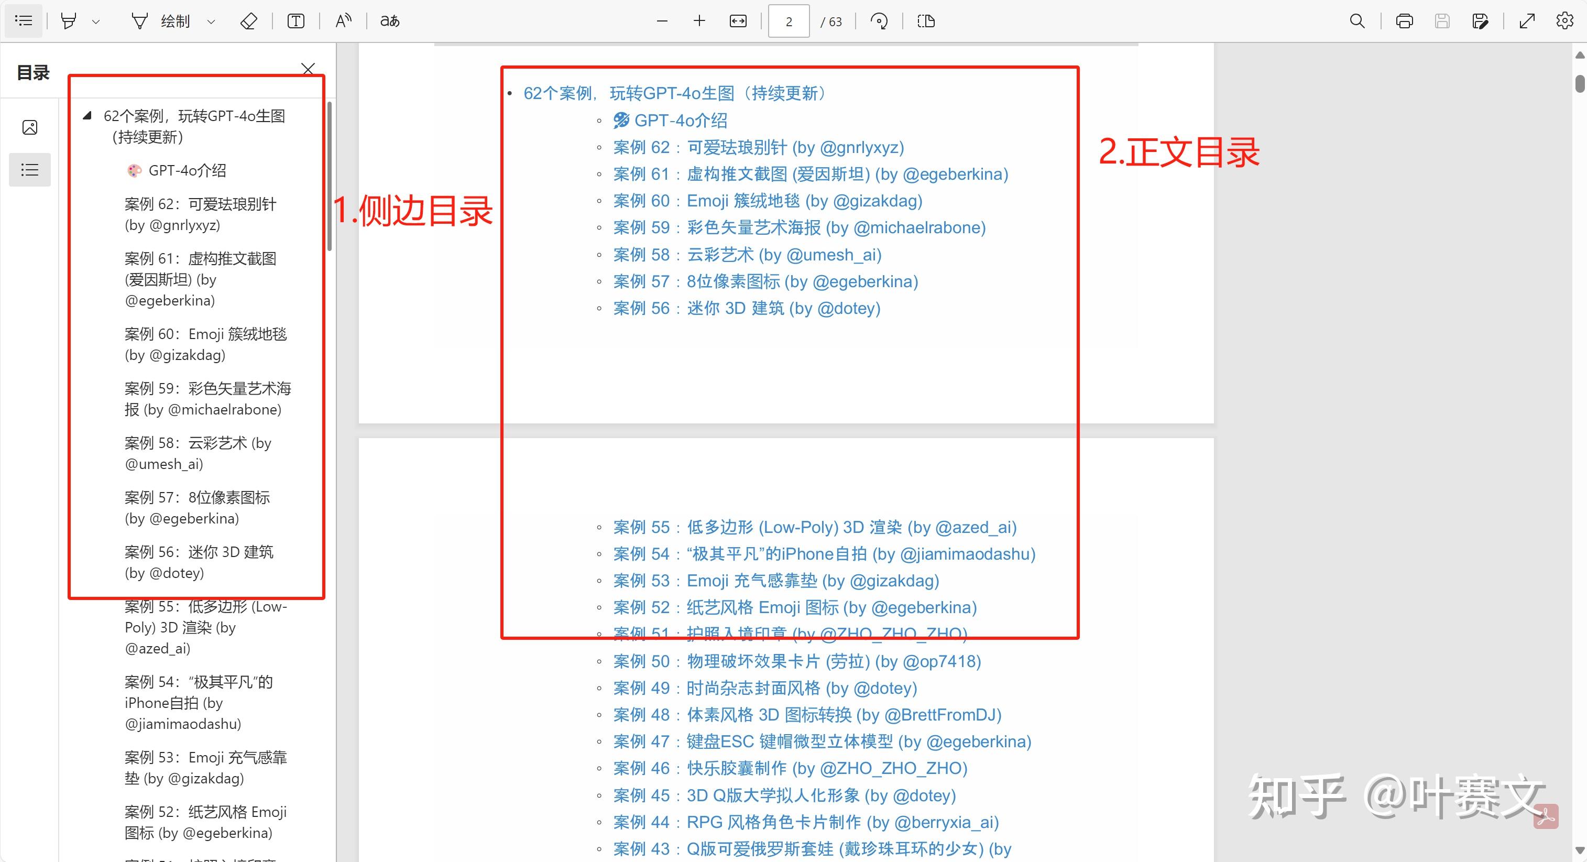Toggle the contents sidebar panel
This screenshot has height=862, width=1587.
pyautogui.click(x=24, y=20)
